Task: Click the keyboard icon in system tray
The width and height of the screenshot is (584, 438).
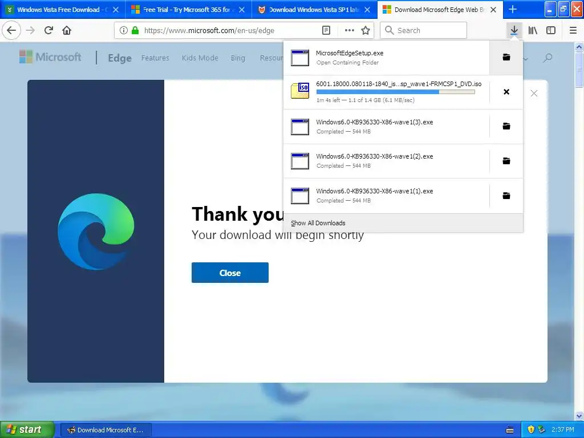Action: [510, 430]
